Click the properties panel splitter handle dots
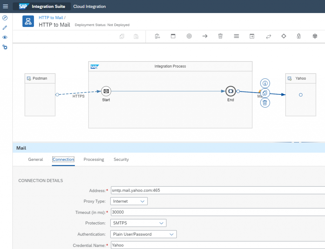Viewport: 325px width, 249px height. coord(296,142)
